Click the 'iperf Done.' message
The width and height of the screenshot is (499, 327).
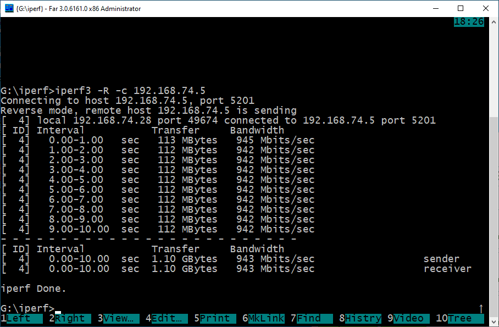coord(34,289)
